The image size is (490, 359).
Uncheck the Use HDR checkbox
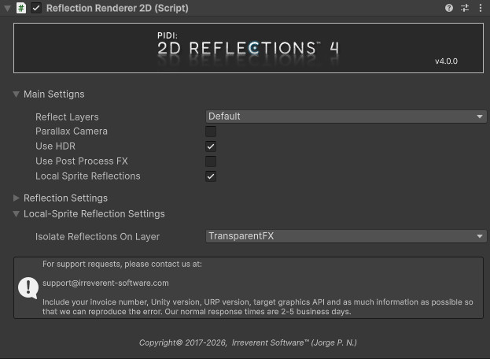point(211,146)
